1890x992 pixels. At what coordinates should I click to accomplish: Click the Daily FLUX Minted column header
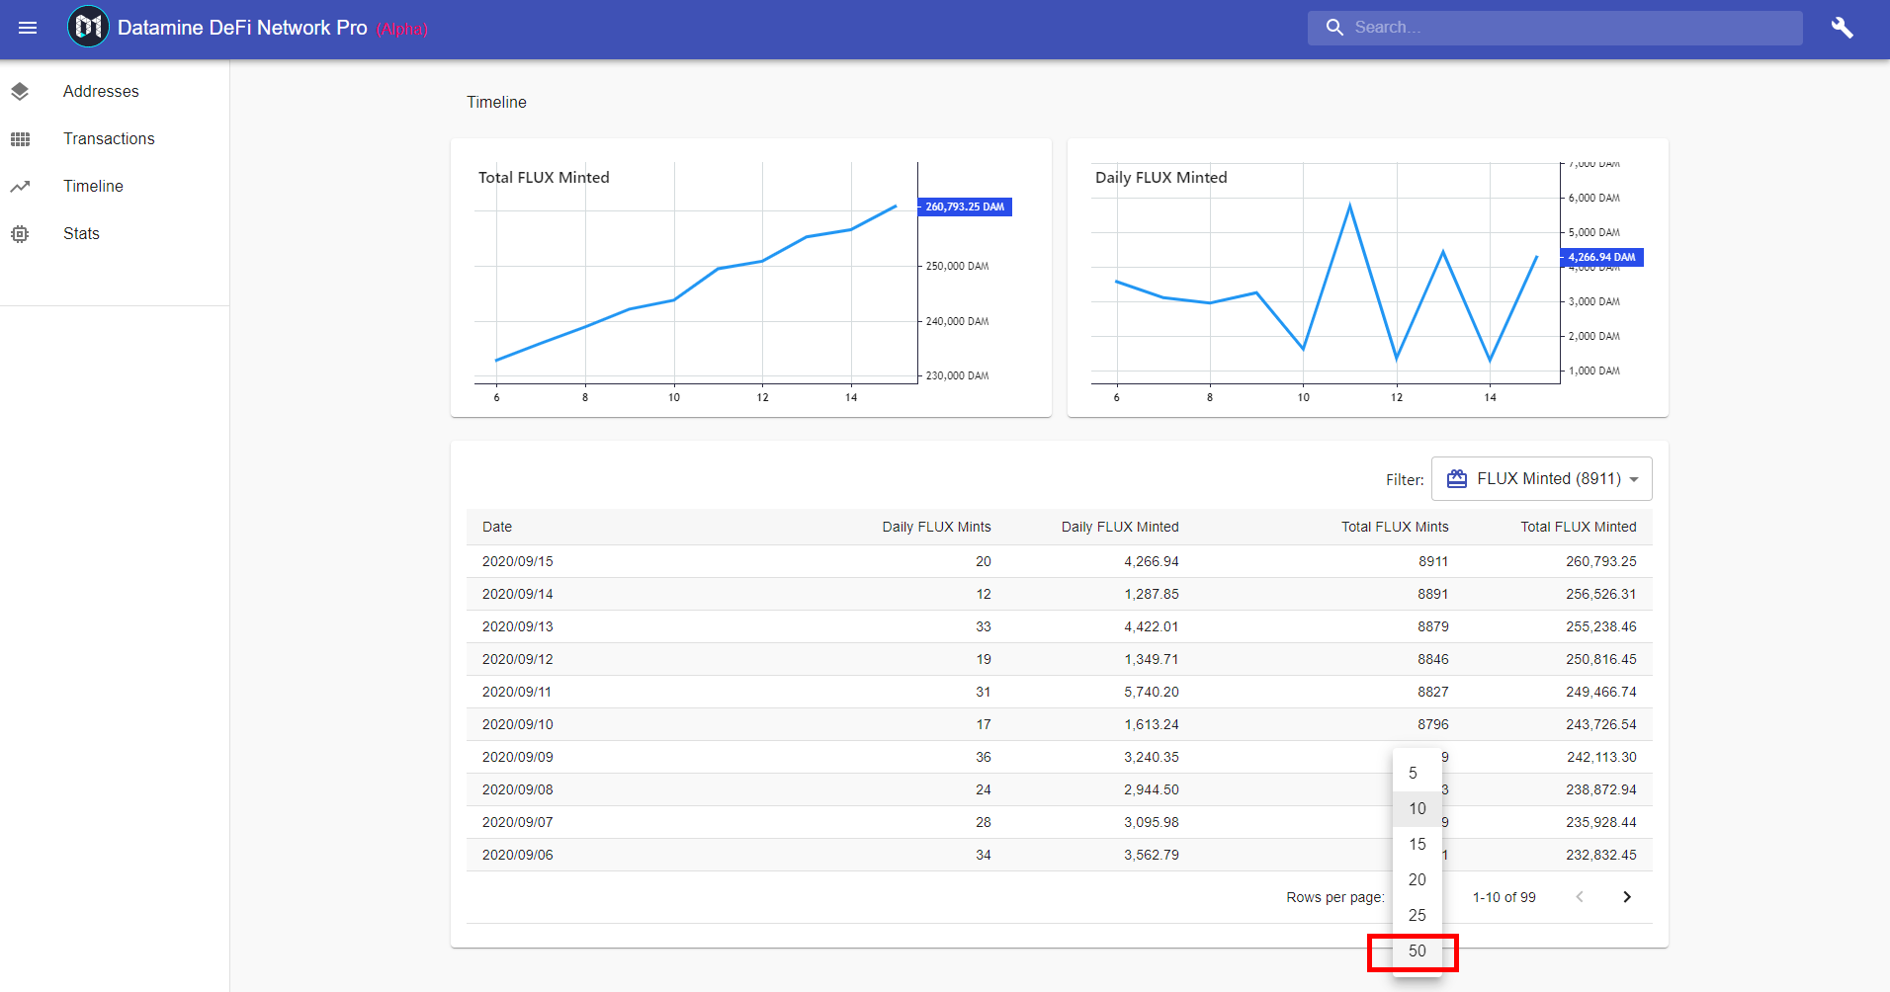pos(1120,527)
